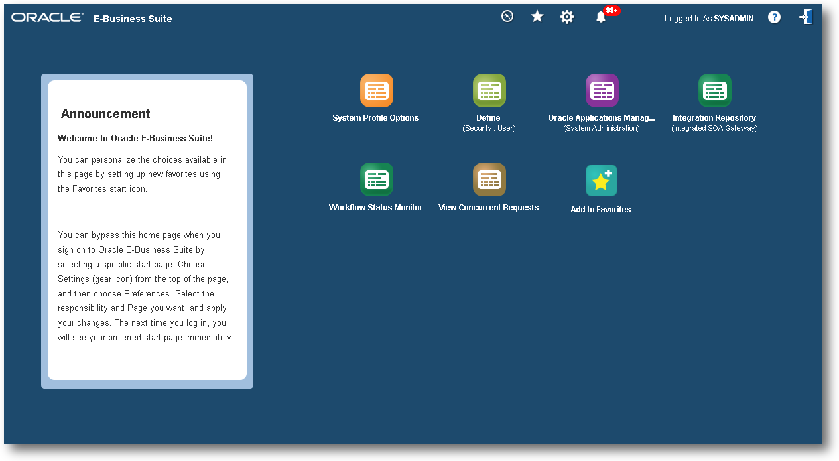Image resolution: width=839 pixels, height=461 pixels.
Task: Open the Define Security User green icon
Action: tap(489, 90)
